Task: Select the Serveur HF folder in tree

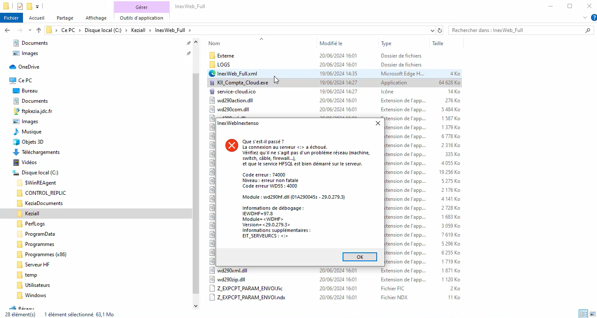Action: click(37, 265)
